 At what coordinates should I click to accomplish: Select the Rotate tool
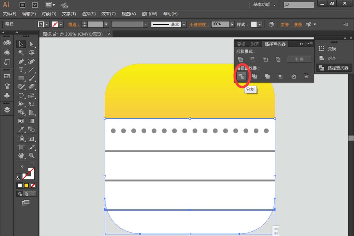click(21, 96)
